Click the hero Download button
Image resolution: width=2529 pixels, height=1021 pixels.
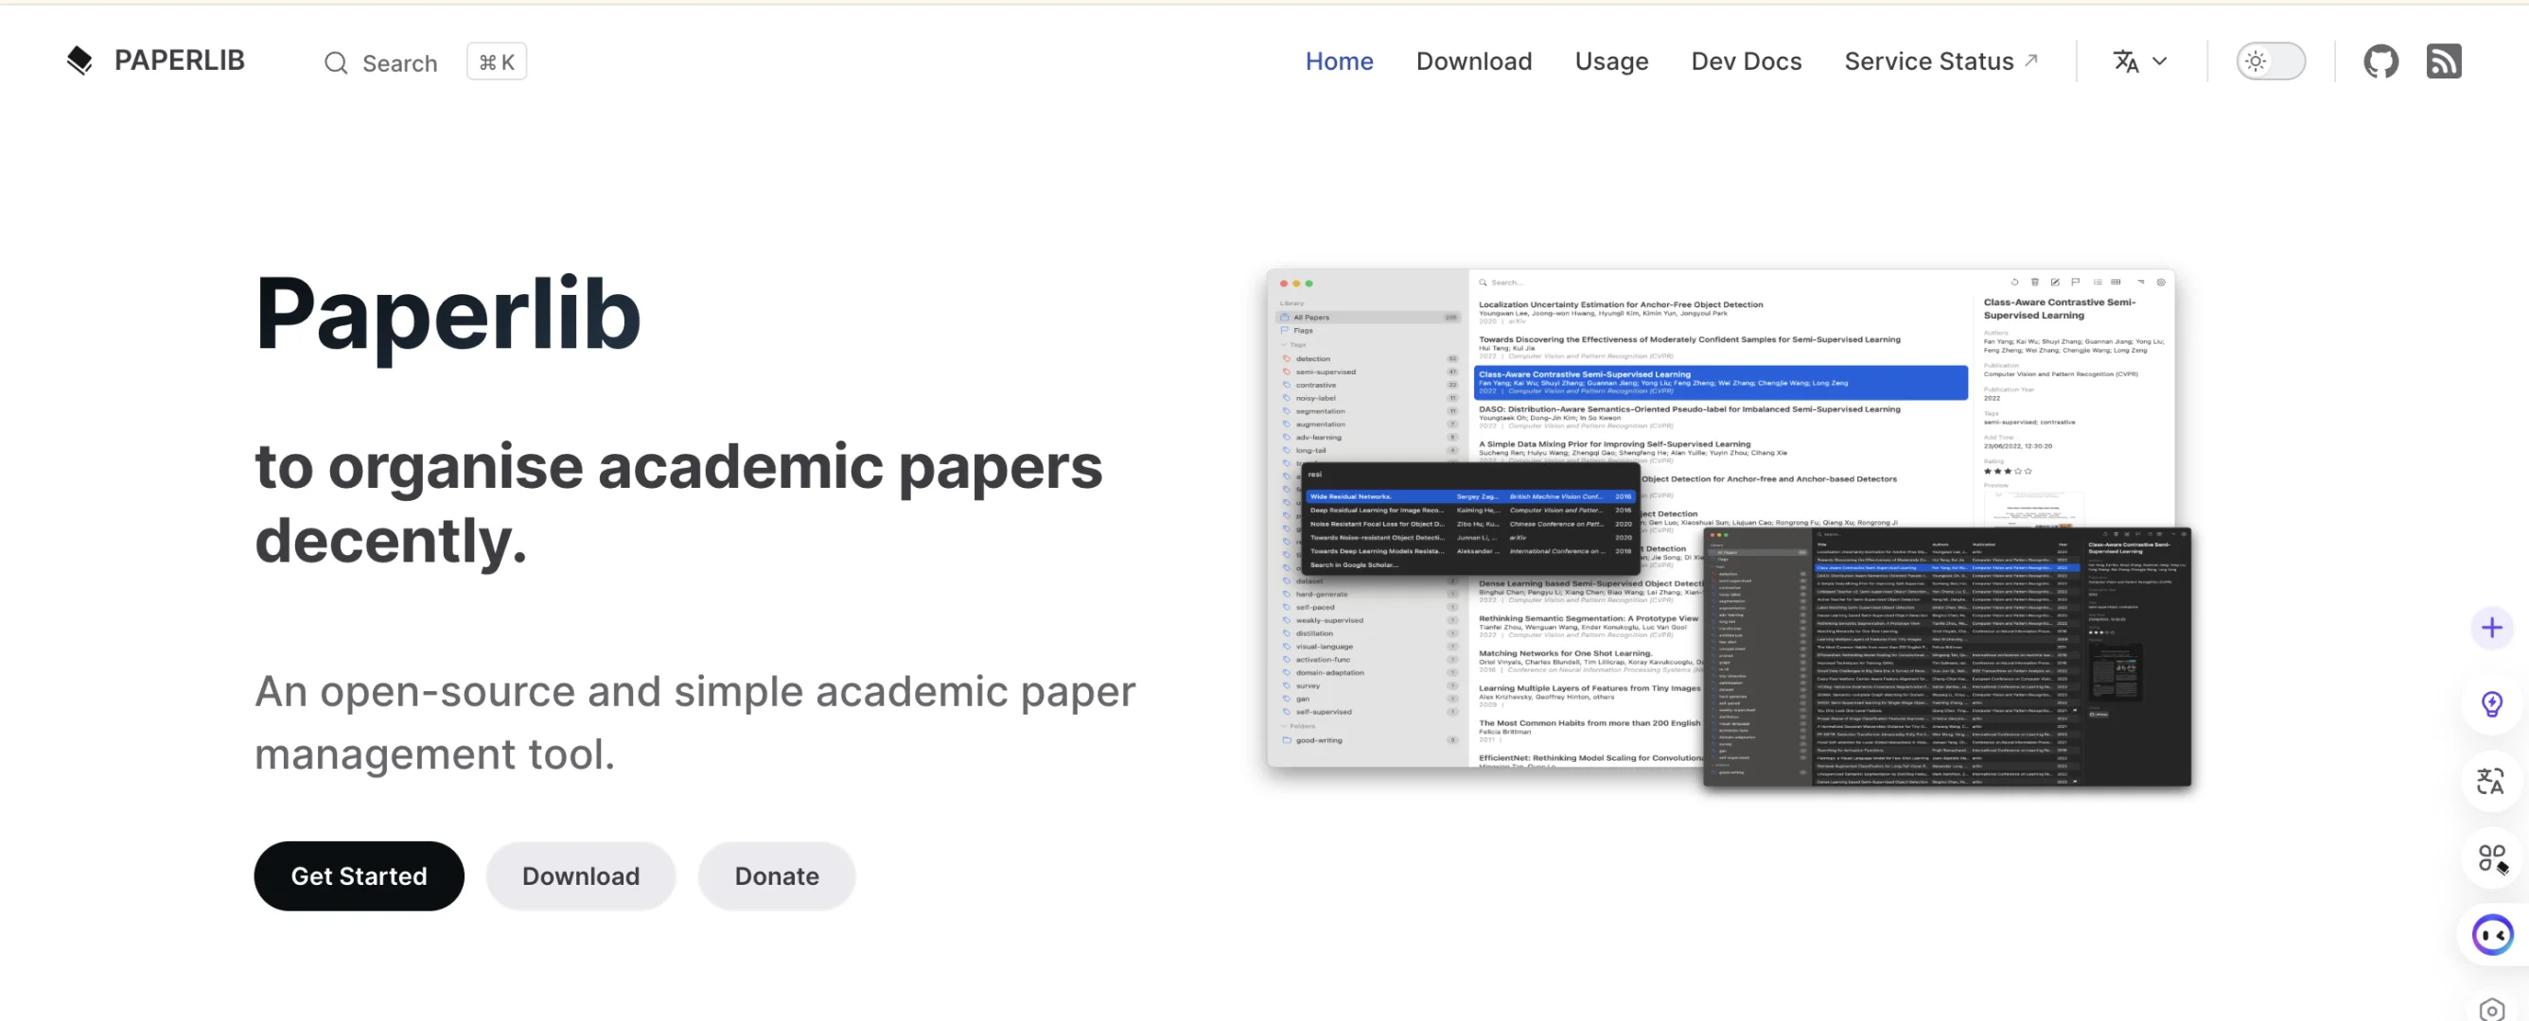580,874
